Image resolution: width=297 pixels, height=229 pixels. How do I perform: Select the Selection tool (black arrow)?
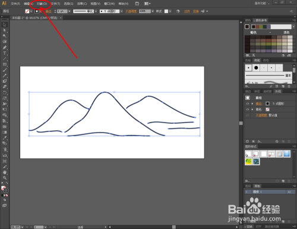[5, 24]
